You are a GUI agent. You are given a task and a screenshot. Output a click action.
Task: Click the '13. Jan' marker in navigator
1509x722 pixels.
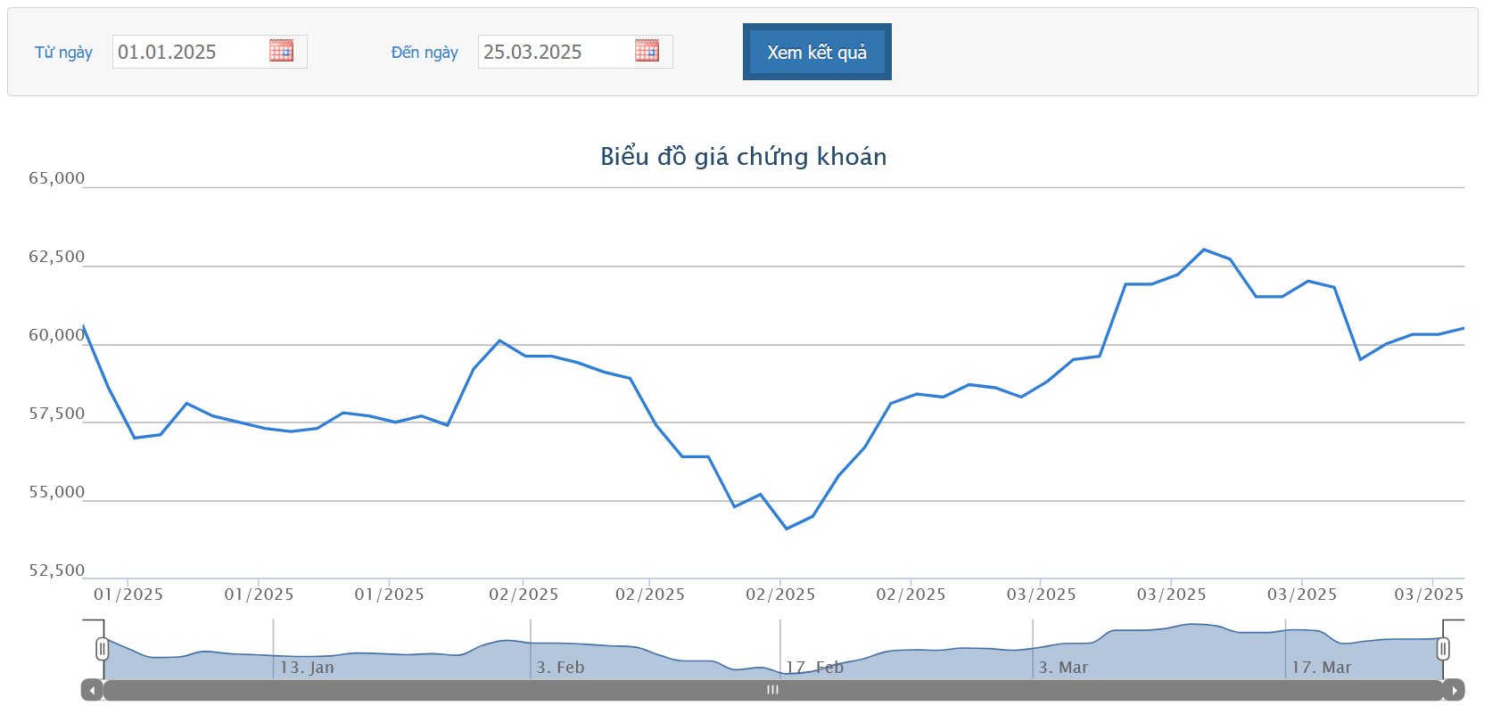click(x=307, y=668)
